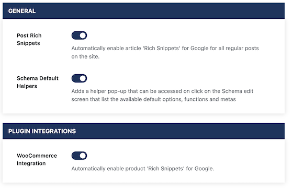Click the 'screen that list the available' description line
This screenshot has height=188, width=293.
point(153,99)
